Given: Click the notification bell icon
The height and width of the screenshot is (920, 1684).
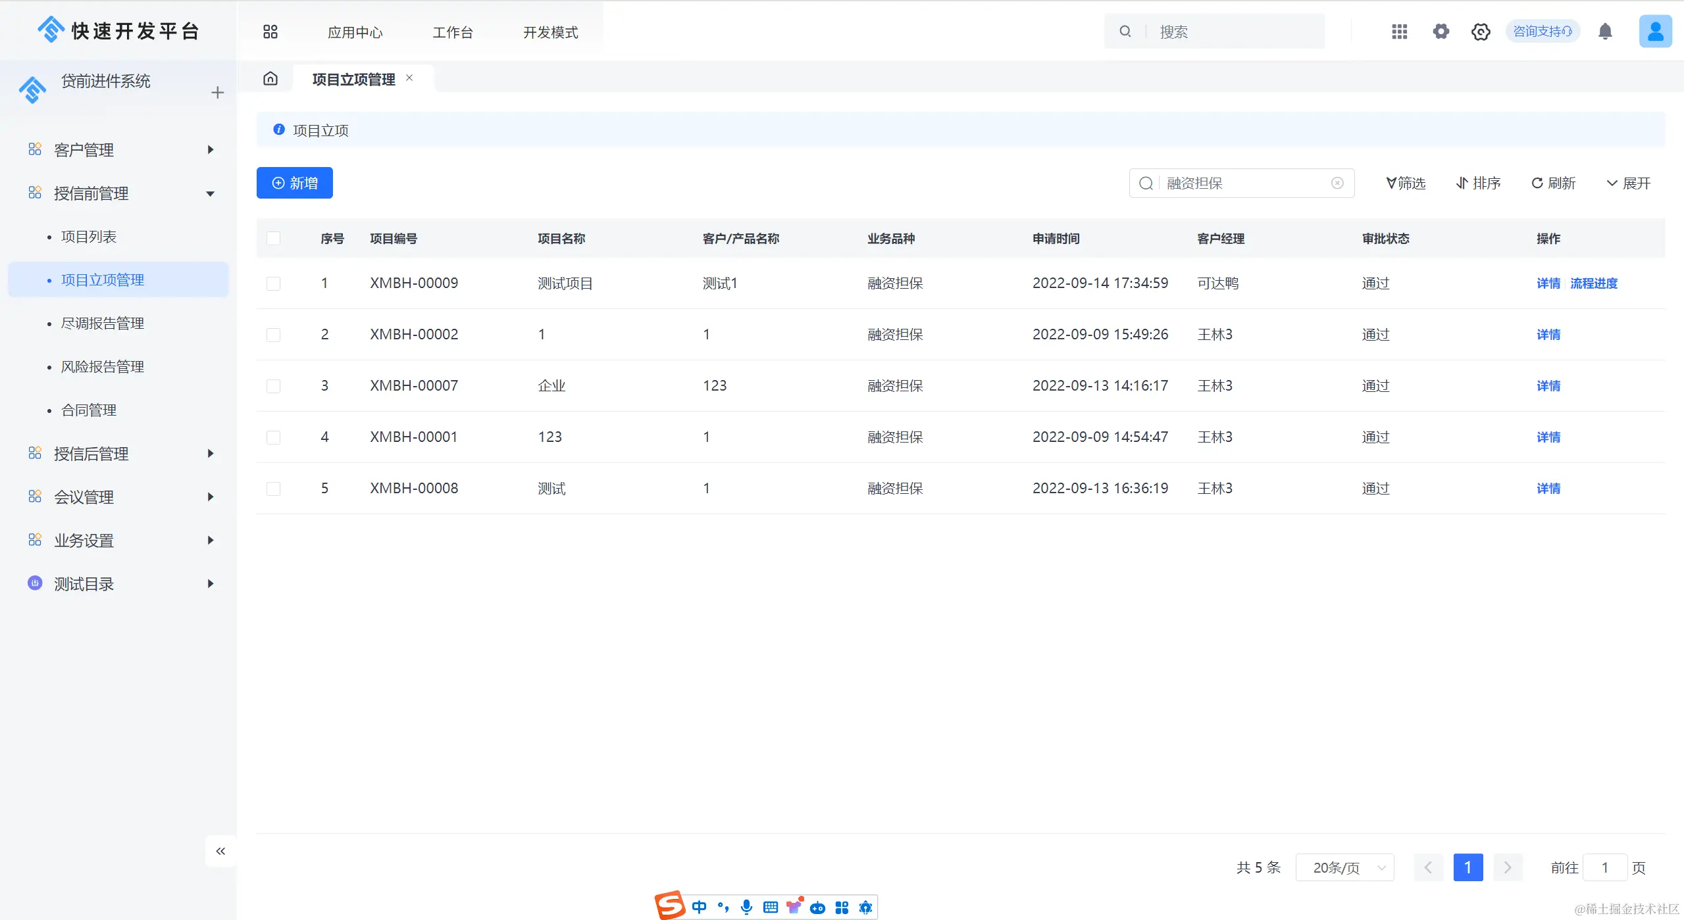Looking at the screenshot, I should pyautogui.click(x=1605, y=32).
